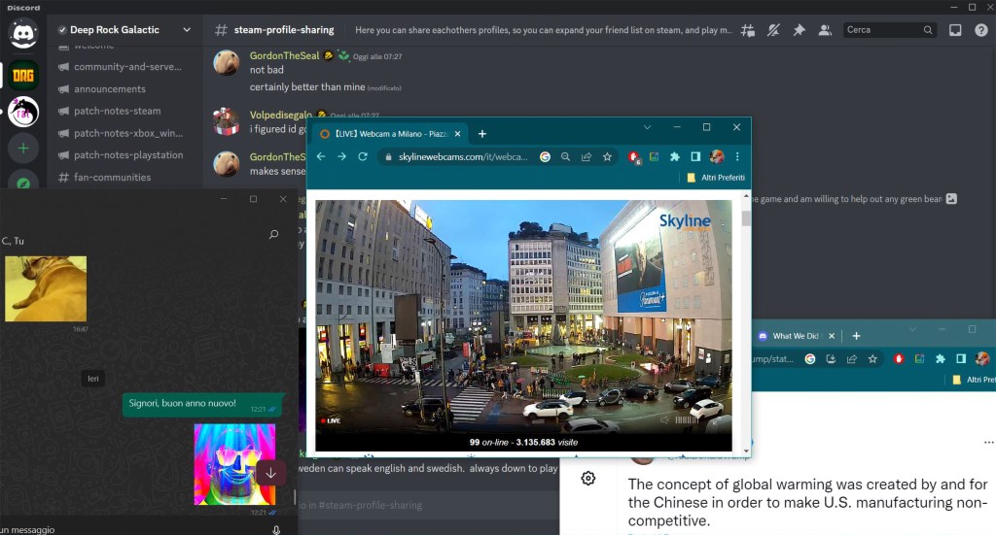Toggle Discord notification mute bell

click(x=773, y=30)
